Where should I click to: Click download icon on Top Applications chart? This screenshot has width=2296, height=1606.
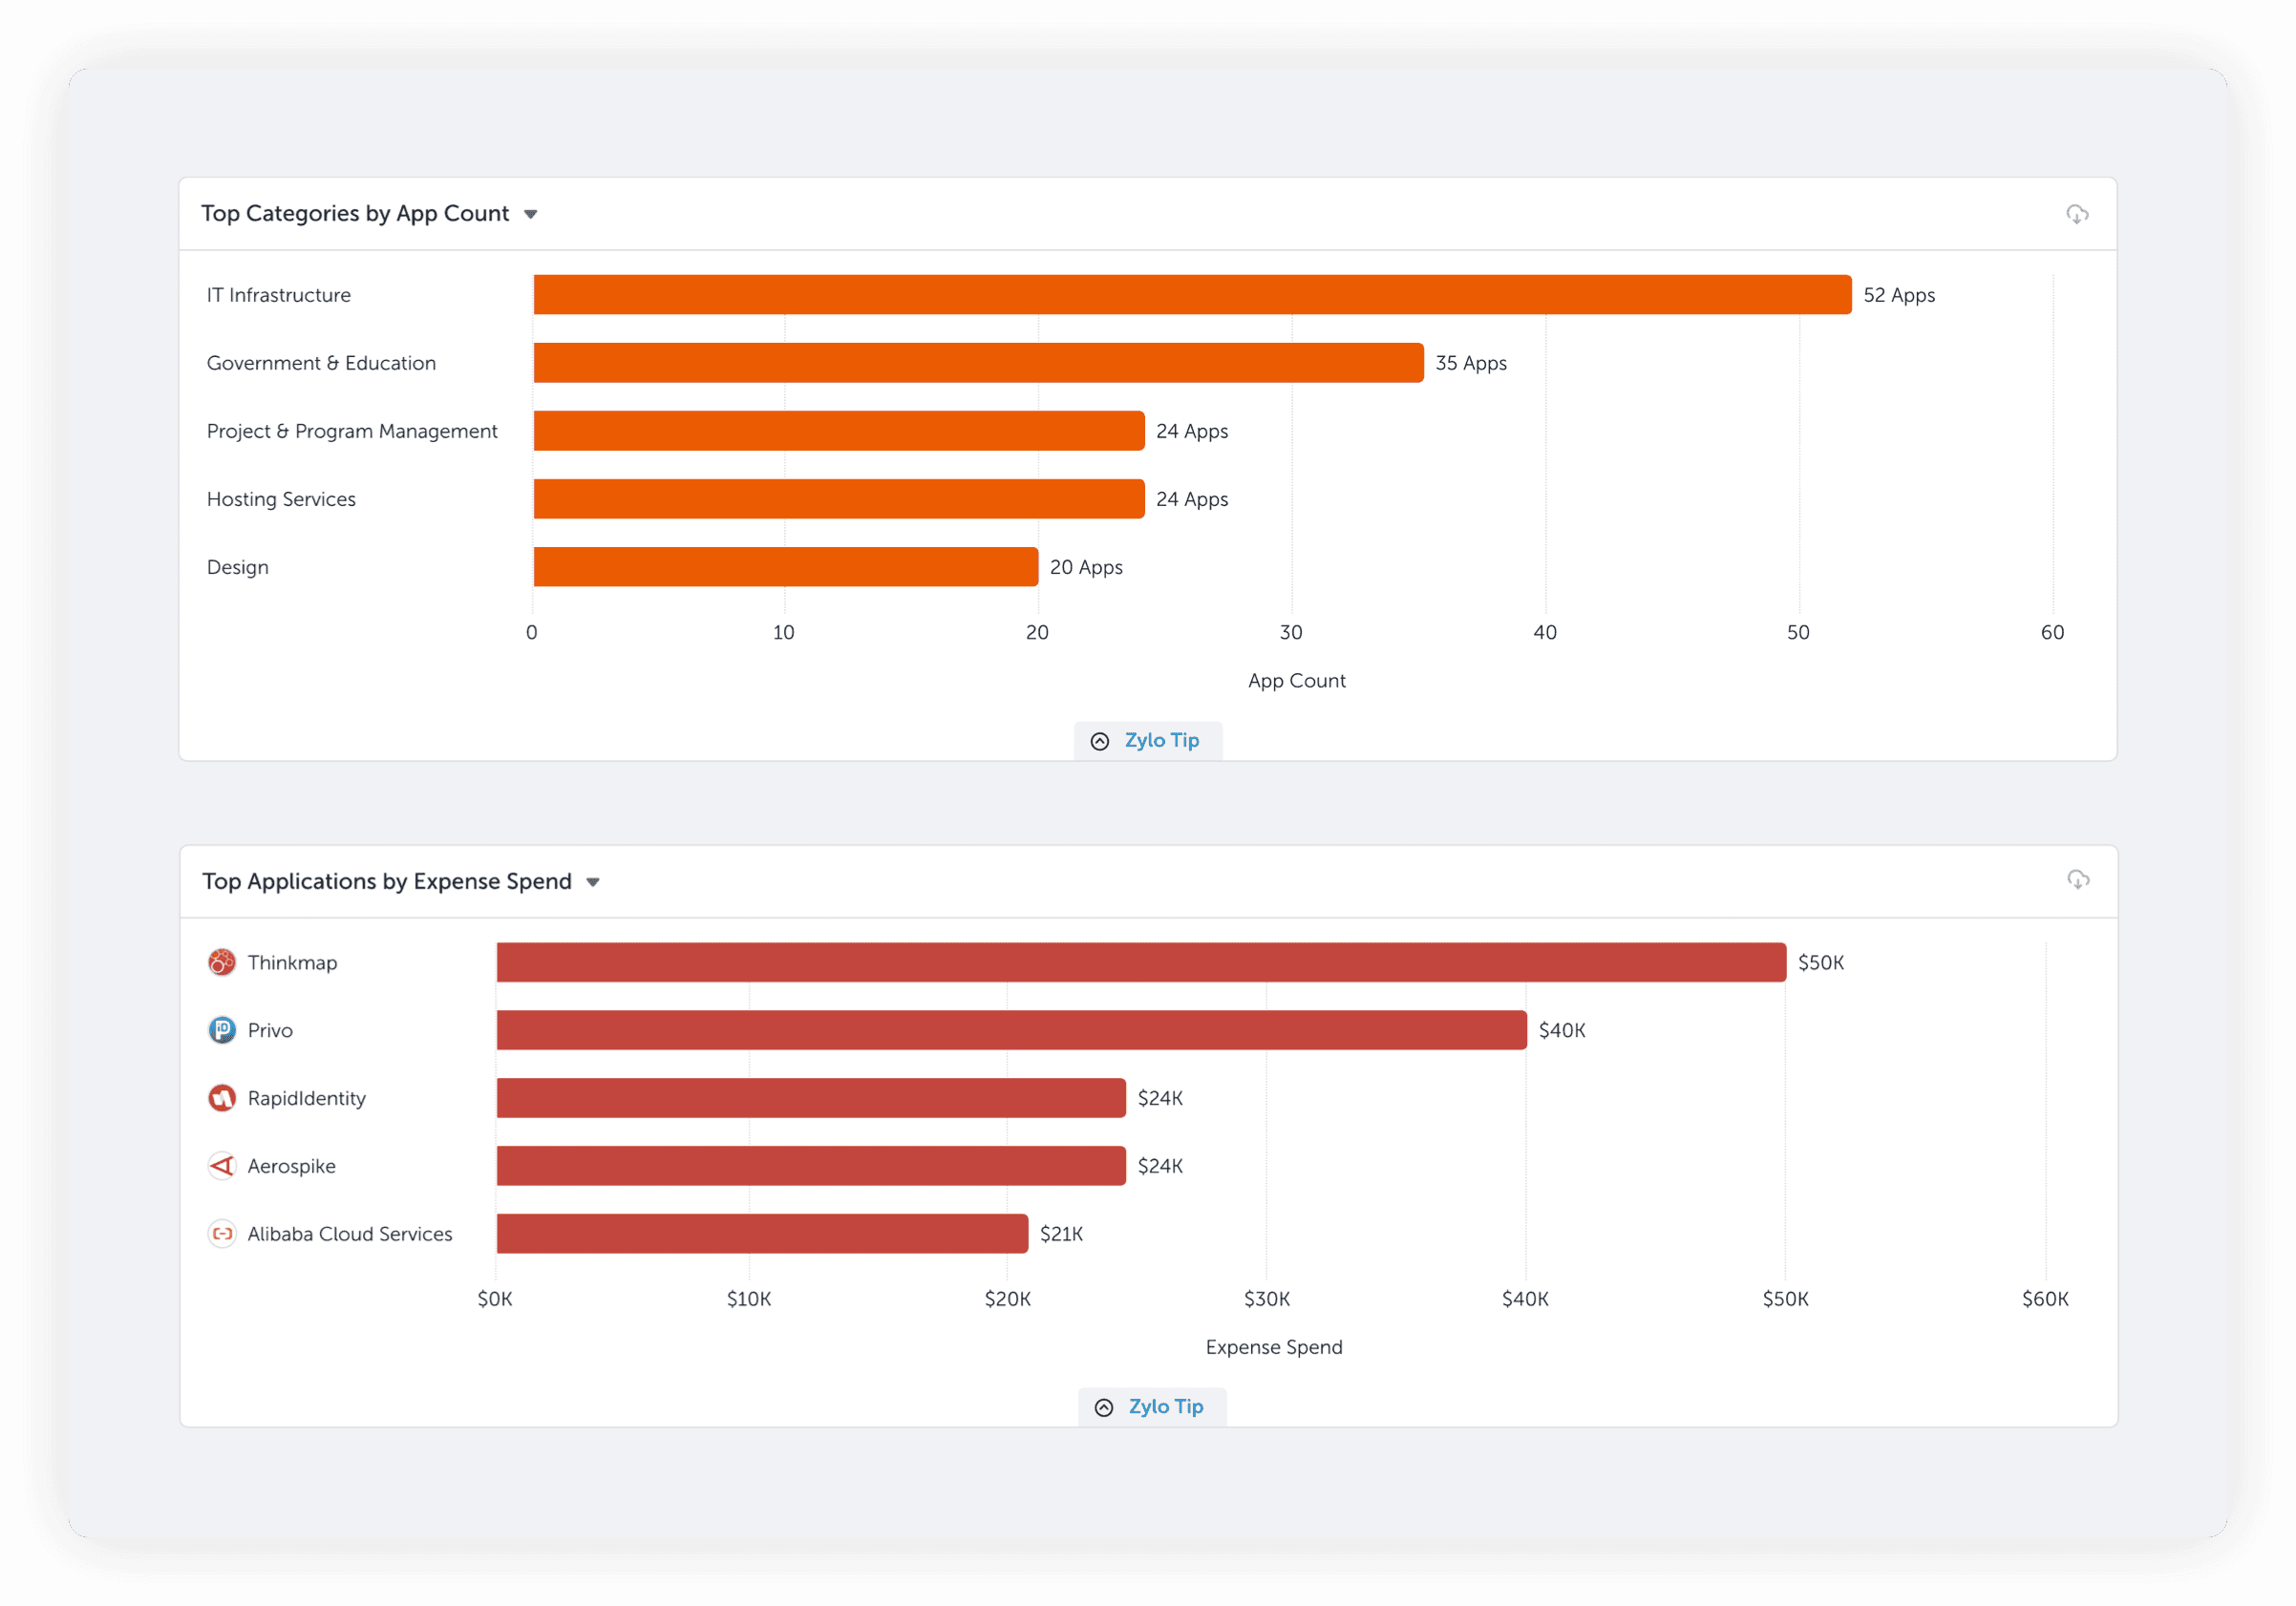2078,880
